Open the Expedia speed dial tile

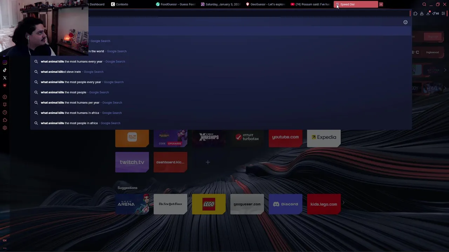tap(324, 138)
